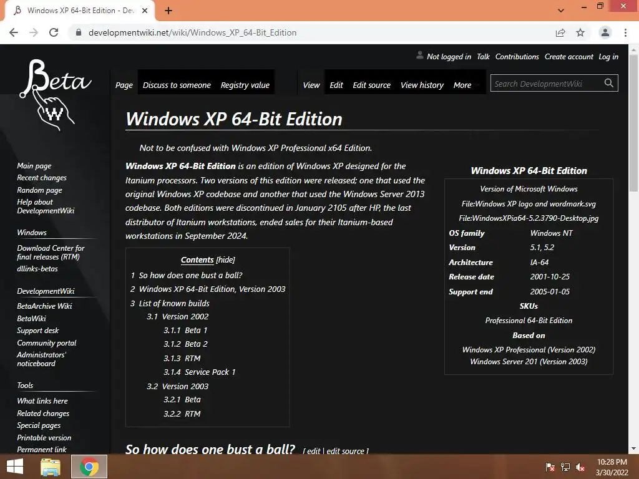Image resolution: width=639 pixels, height=479 pixels.
Task: Open File Explorer from taskbar
Action: (x=51, y=467)
